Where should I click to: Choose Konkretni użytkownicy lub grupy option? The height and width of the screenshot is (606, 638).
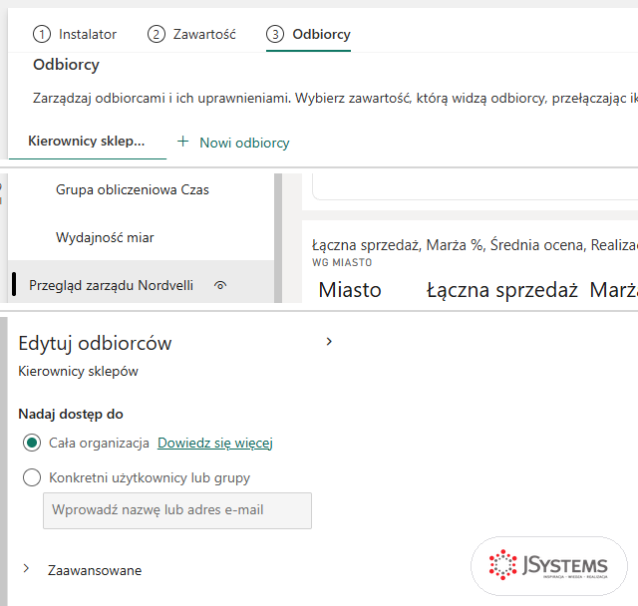[x=32, y=477]
